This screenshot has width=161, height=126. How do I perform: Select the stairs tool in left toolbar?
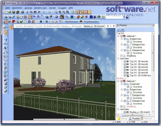(x=5, y=80)
